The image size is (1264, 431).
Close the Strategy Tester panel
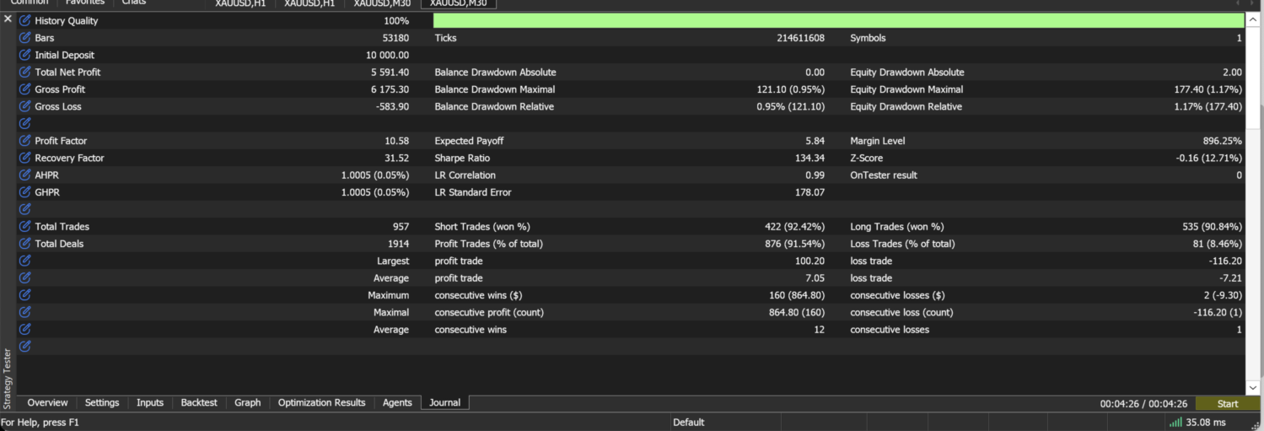(8, 19)
